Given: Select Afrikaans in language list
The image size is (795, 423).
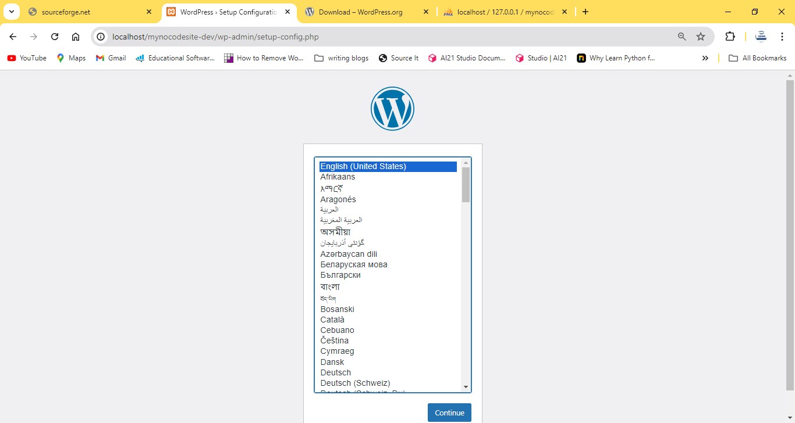Looking at the screenshot, I should coord(388,177).
